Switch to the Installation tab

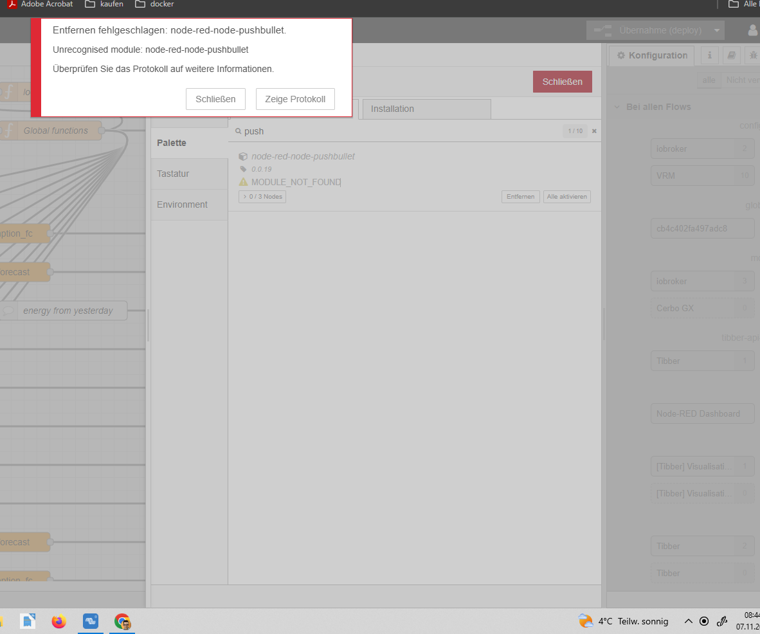[426, 109]
